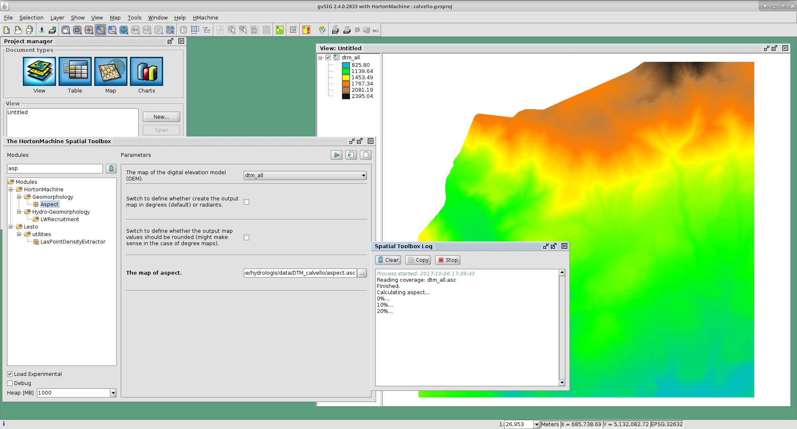The width and height of the screenshot is (797, 429).
Task: Open the File menu
Action: click(8, 18)
